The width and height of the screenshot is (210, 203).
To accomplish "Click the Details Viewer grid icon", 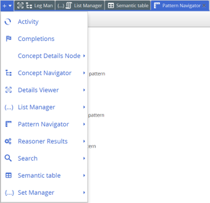I will pos(8,90).
